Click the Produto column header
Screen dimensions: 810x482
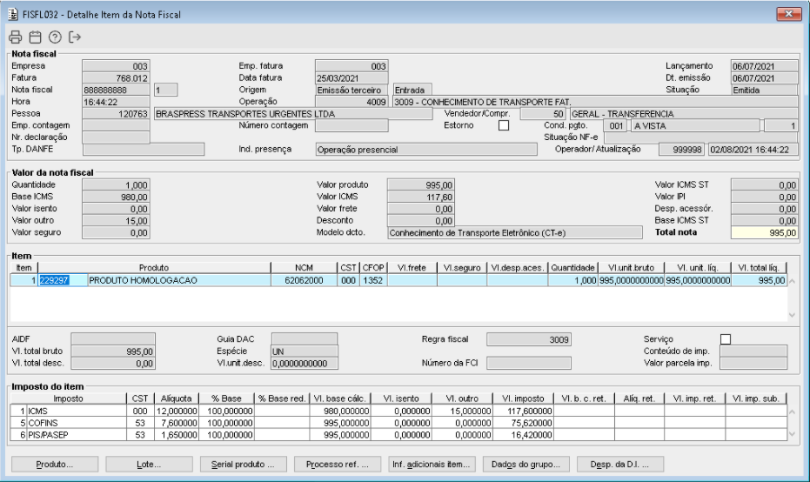154,268
